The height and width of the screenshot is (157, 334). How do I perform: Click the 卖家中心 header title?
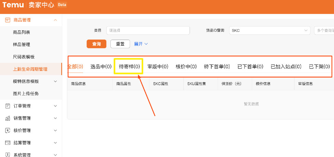[41, 5]
